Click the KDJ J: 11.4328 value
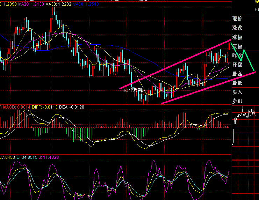 pos(49,157)
